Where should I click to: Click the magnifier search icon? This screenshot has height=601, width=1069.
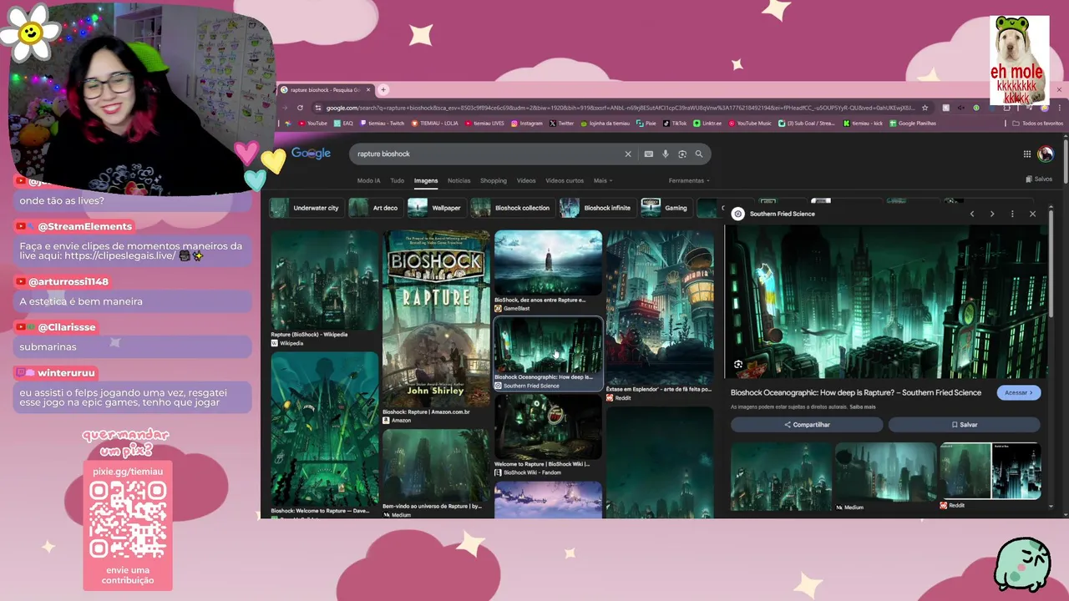click(699, 154)
